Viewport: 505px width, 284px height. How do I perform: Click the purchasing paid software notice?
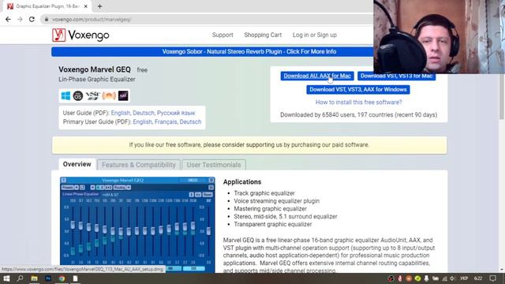coord(249,145)
